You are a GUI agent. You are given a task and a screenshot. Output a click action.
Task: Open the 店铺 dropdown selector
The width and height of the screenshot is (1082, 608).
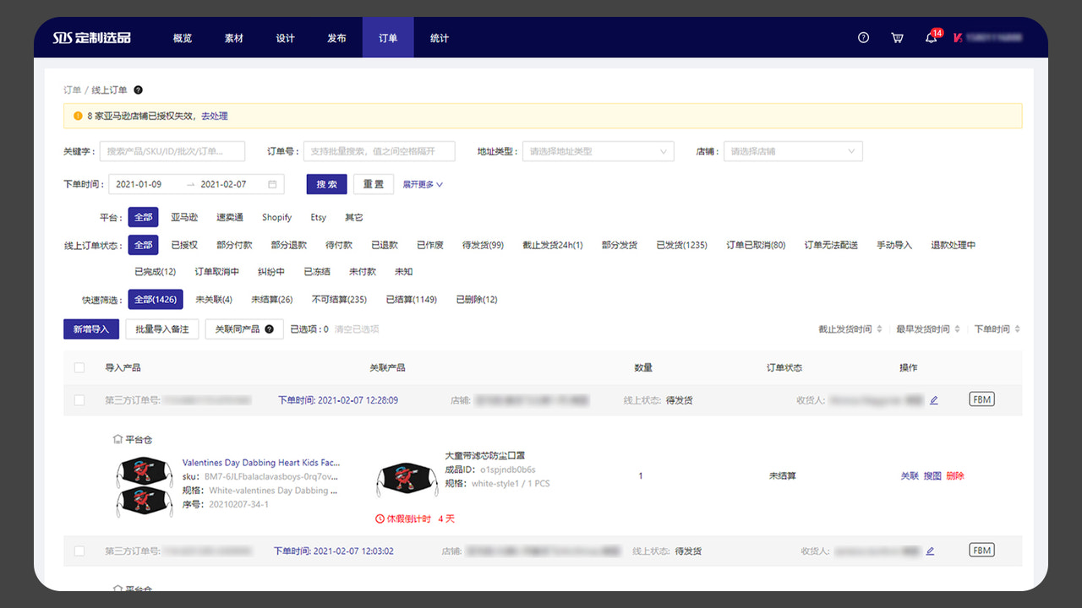coord(792,151)
